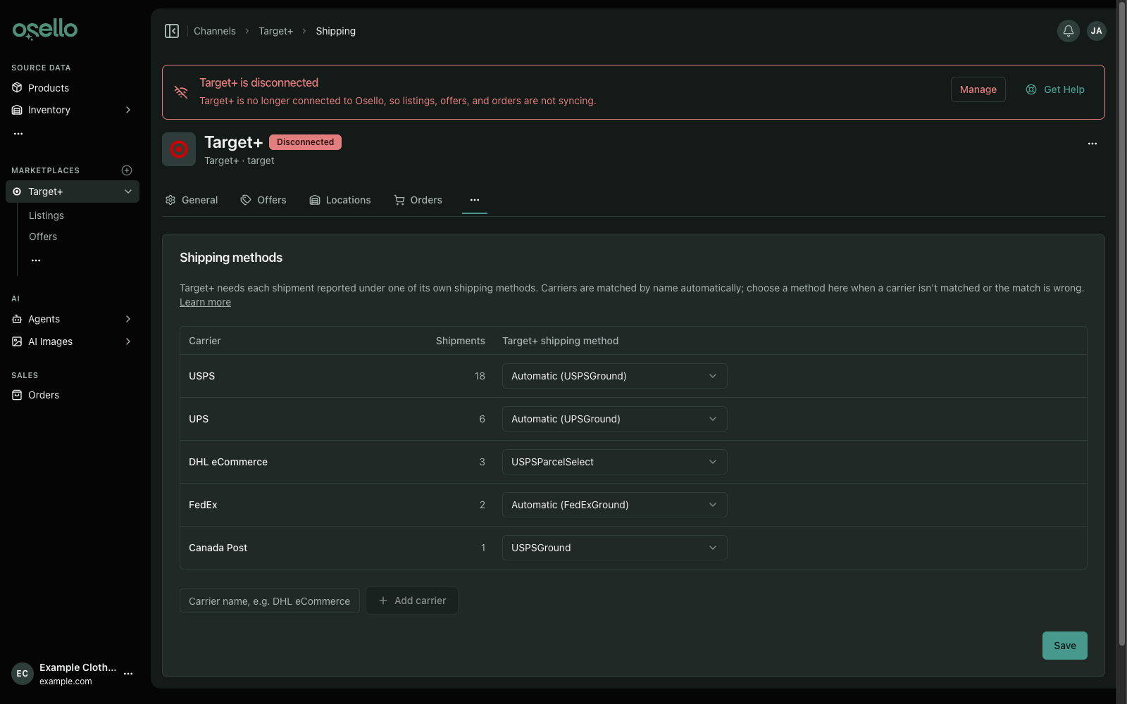The height and width of the screenshot is (704, 1127).
Task: Click the Shipments column header
Action: pos(461,341)
